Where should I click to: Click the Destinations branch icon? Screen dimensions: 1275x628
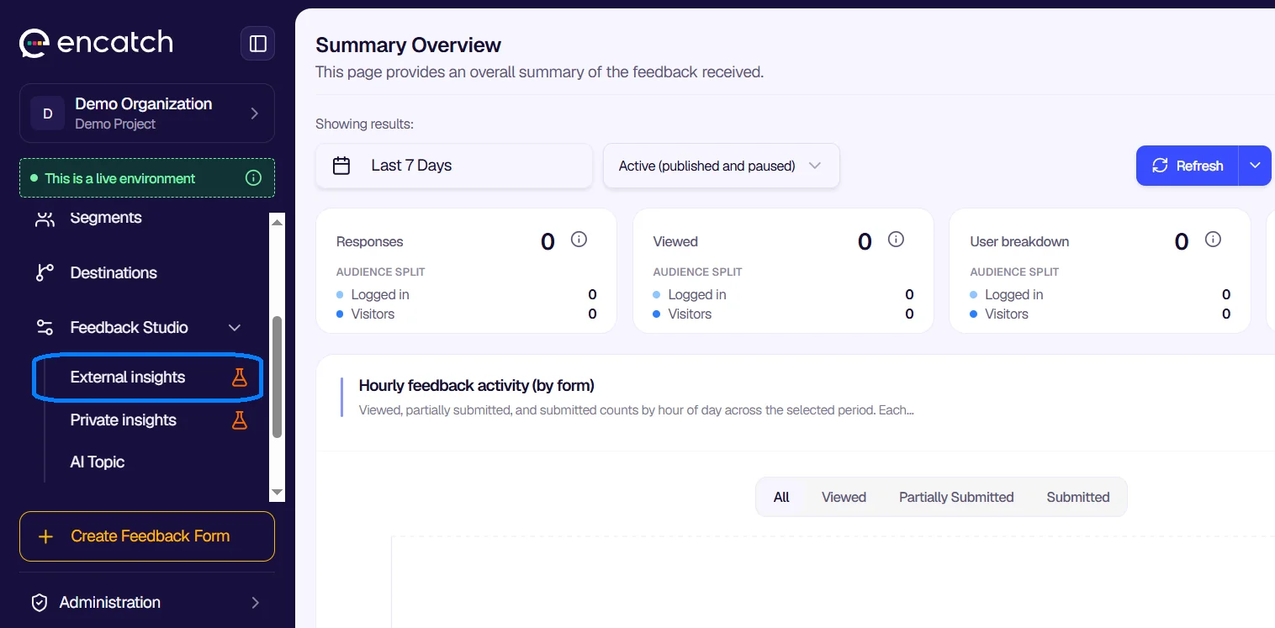(45, 272)
